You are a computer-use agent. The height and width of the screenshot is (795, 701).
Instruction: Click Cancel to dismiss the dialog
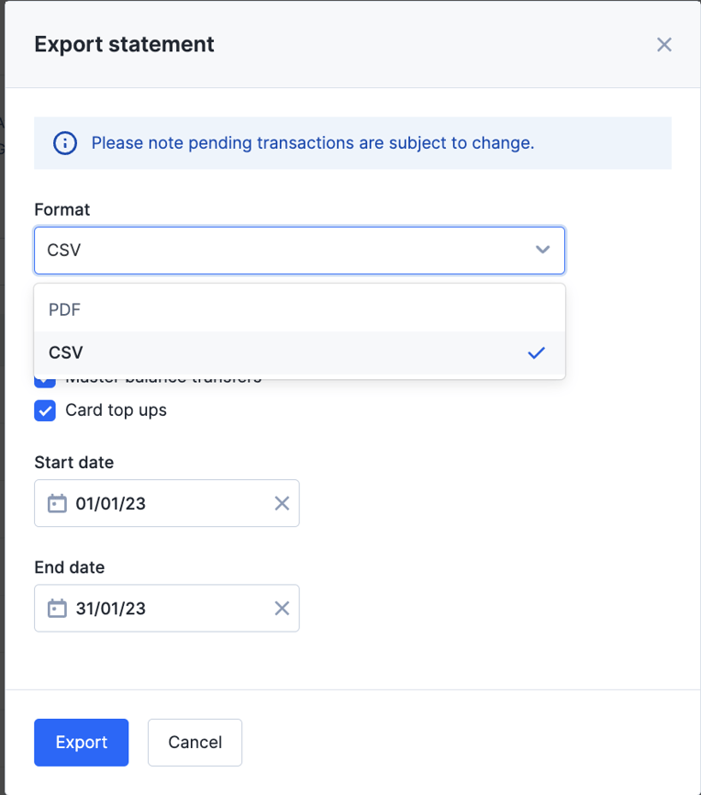[195, 742]
